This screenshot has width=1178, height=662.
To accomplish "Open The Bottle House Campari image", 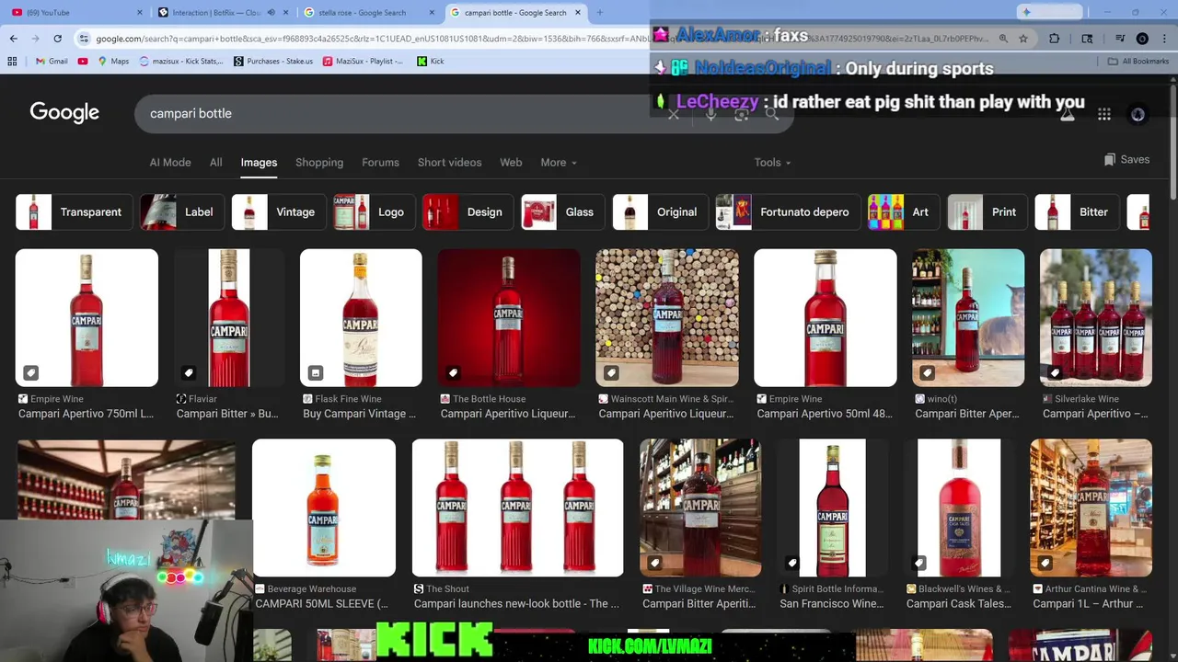I will 509,317.
